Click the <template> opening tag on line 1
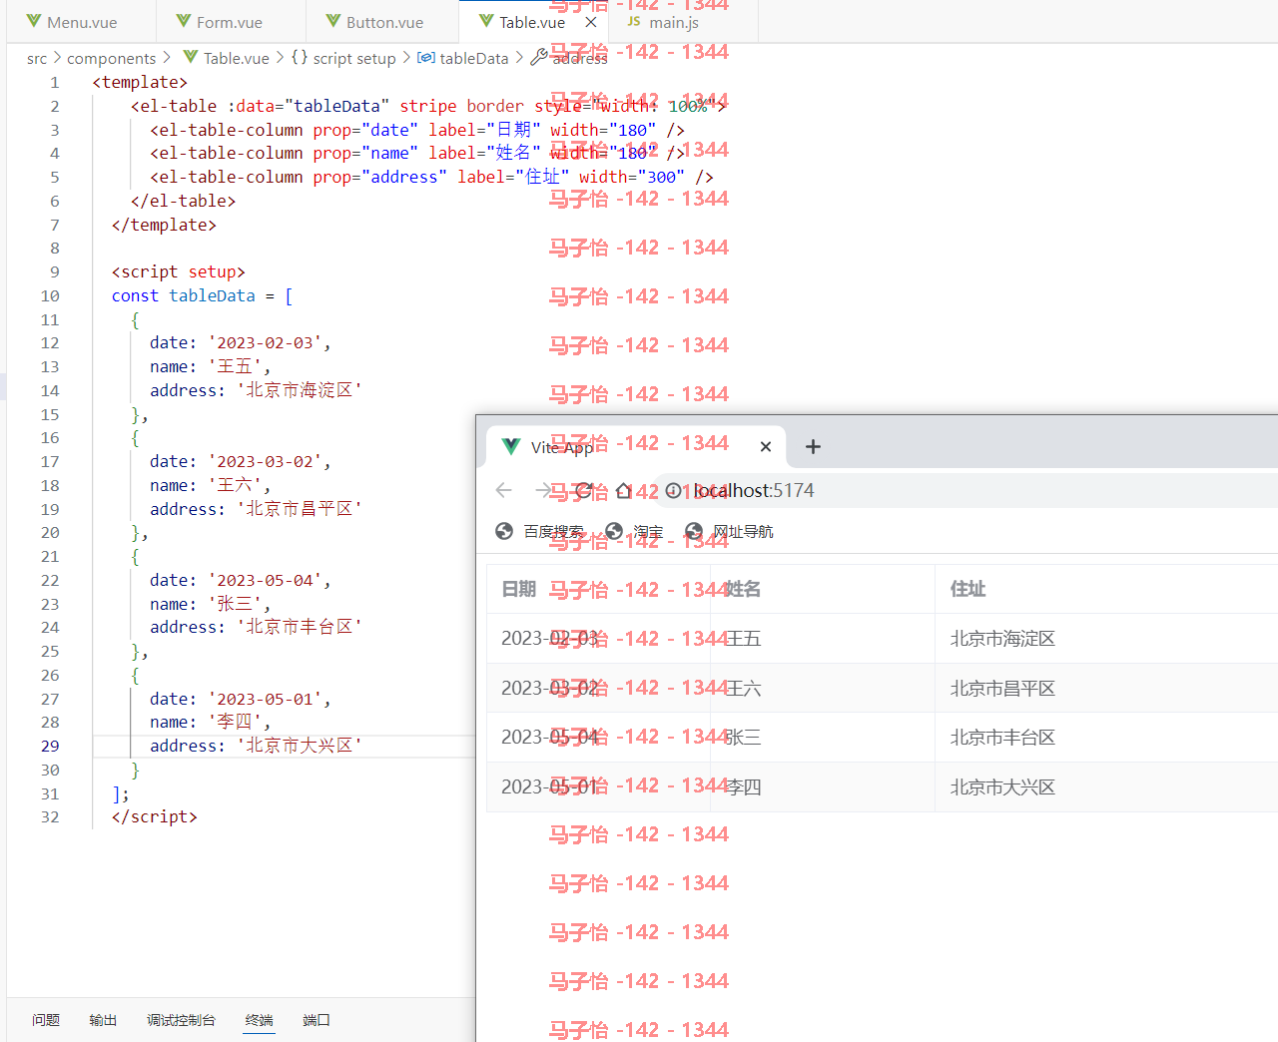Screen dimensions: 1278x1042 tap(140, 82)
